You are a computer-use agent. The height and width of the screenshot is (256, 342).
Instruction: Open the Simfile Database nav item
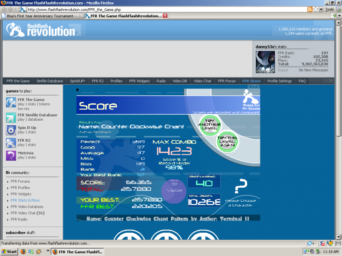[x=50, y=81]
